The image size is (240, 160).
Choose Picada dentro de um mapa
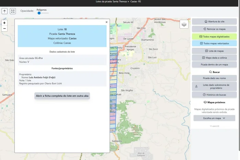click(x=214, y=65)
